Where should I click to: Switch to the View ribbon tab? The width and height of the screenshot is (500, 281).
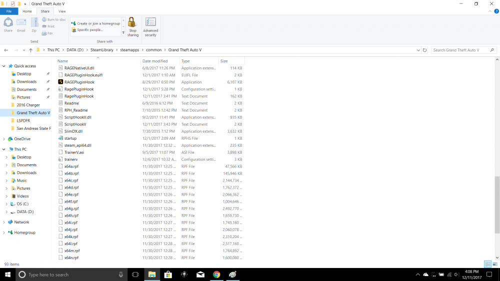click(x=62, y=11)
